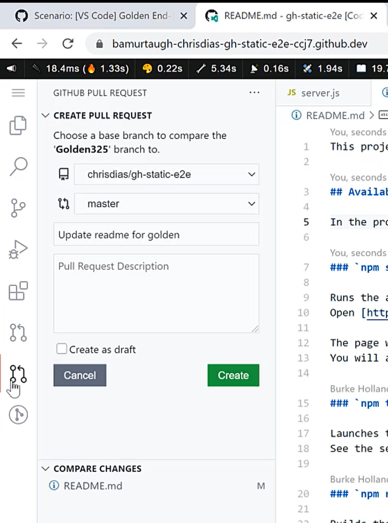Viewport: 388px width, 523px height.
Task: Enable the Create as draft checkbox
Action: (x=61, y=349)
